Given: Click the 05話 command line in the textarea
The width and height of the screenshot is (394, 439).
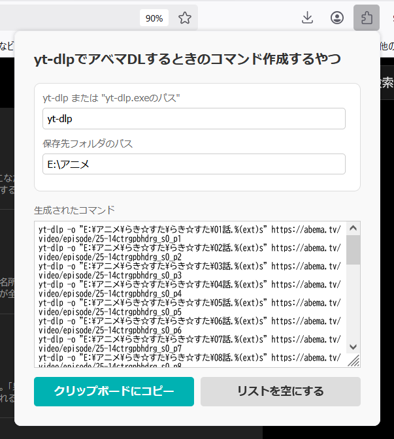Looking at the screenshot, I should coord(189,303).
